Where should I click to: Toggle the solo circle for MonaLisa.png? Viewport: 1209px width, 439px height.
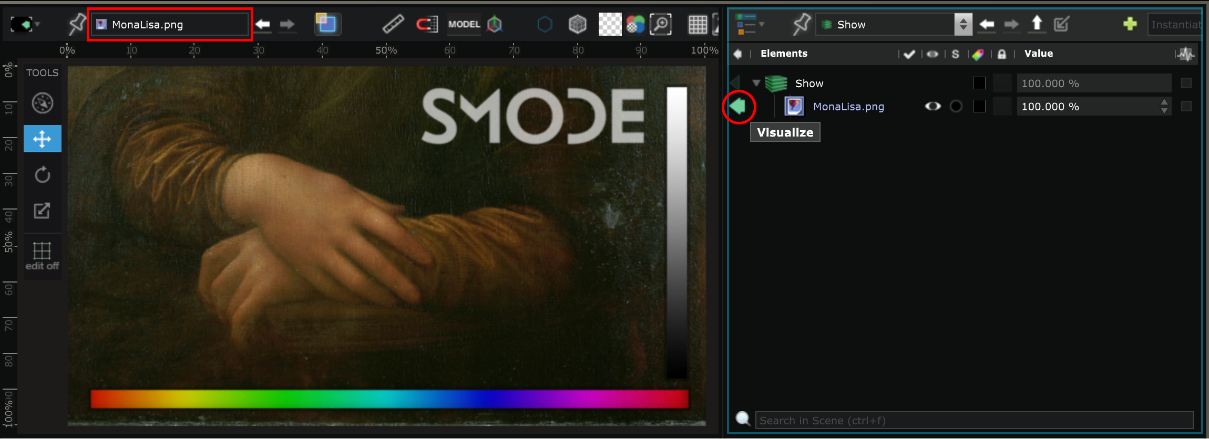(956, 107)
